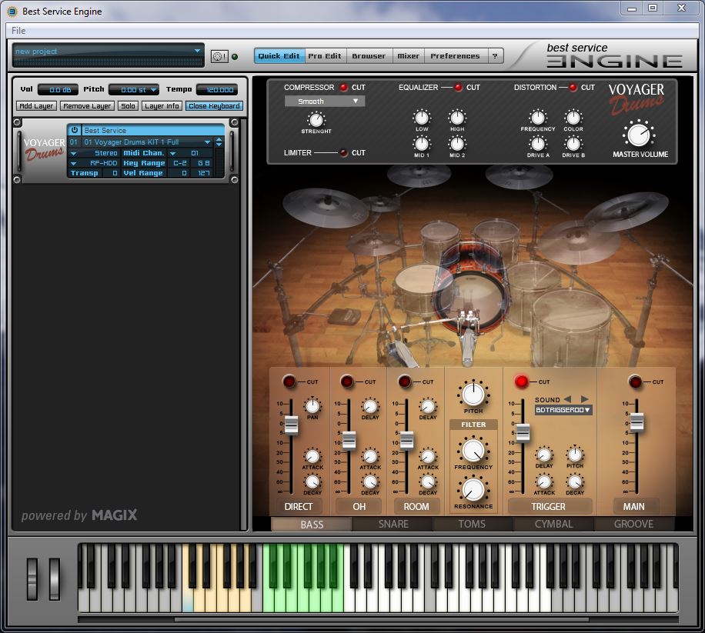Image resolution: width=705 pixels, height=633 pixels.
Task: Select the SNARE tab
Action: coord(393,524)
